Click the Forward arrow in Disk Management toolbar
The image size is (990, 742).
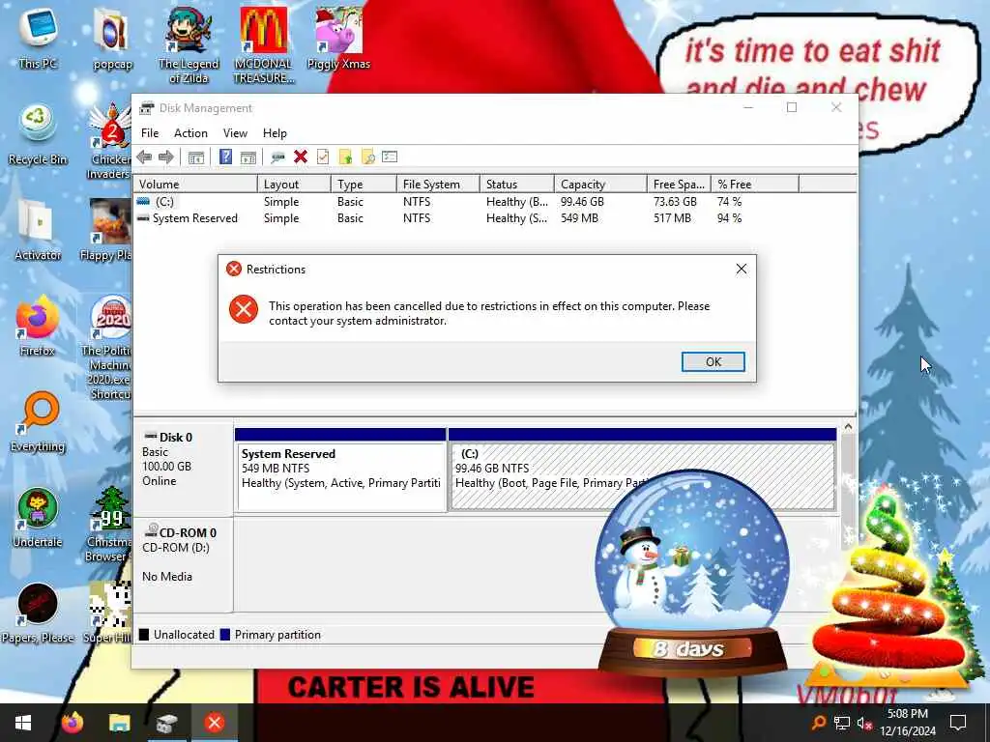166,157
